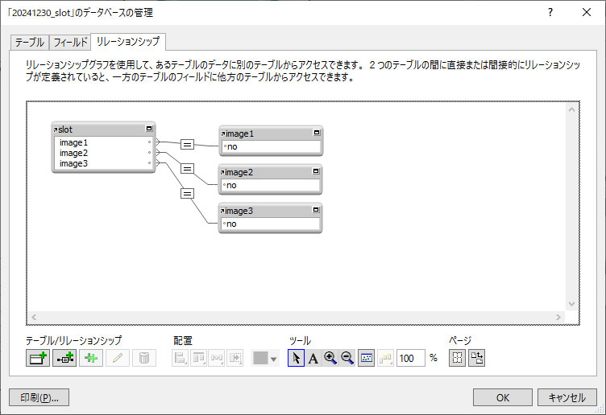The height and width of the screenshot is (415, 606).
Task: Select the equals operator box for image1 relationship
Action: coord(188,145)
